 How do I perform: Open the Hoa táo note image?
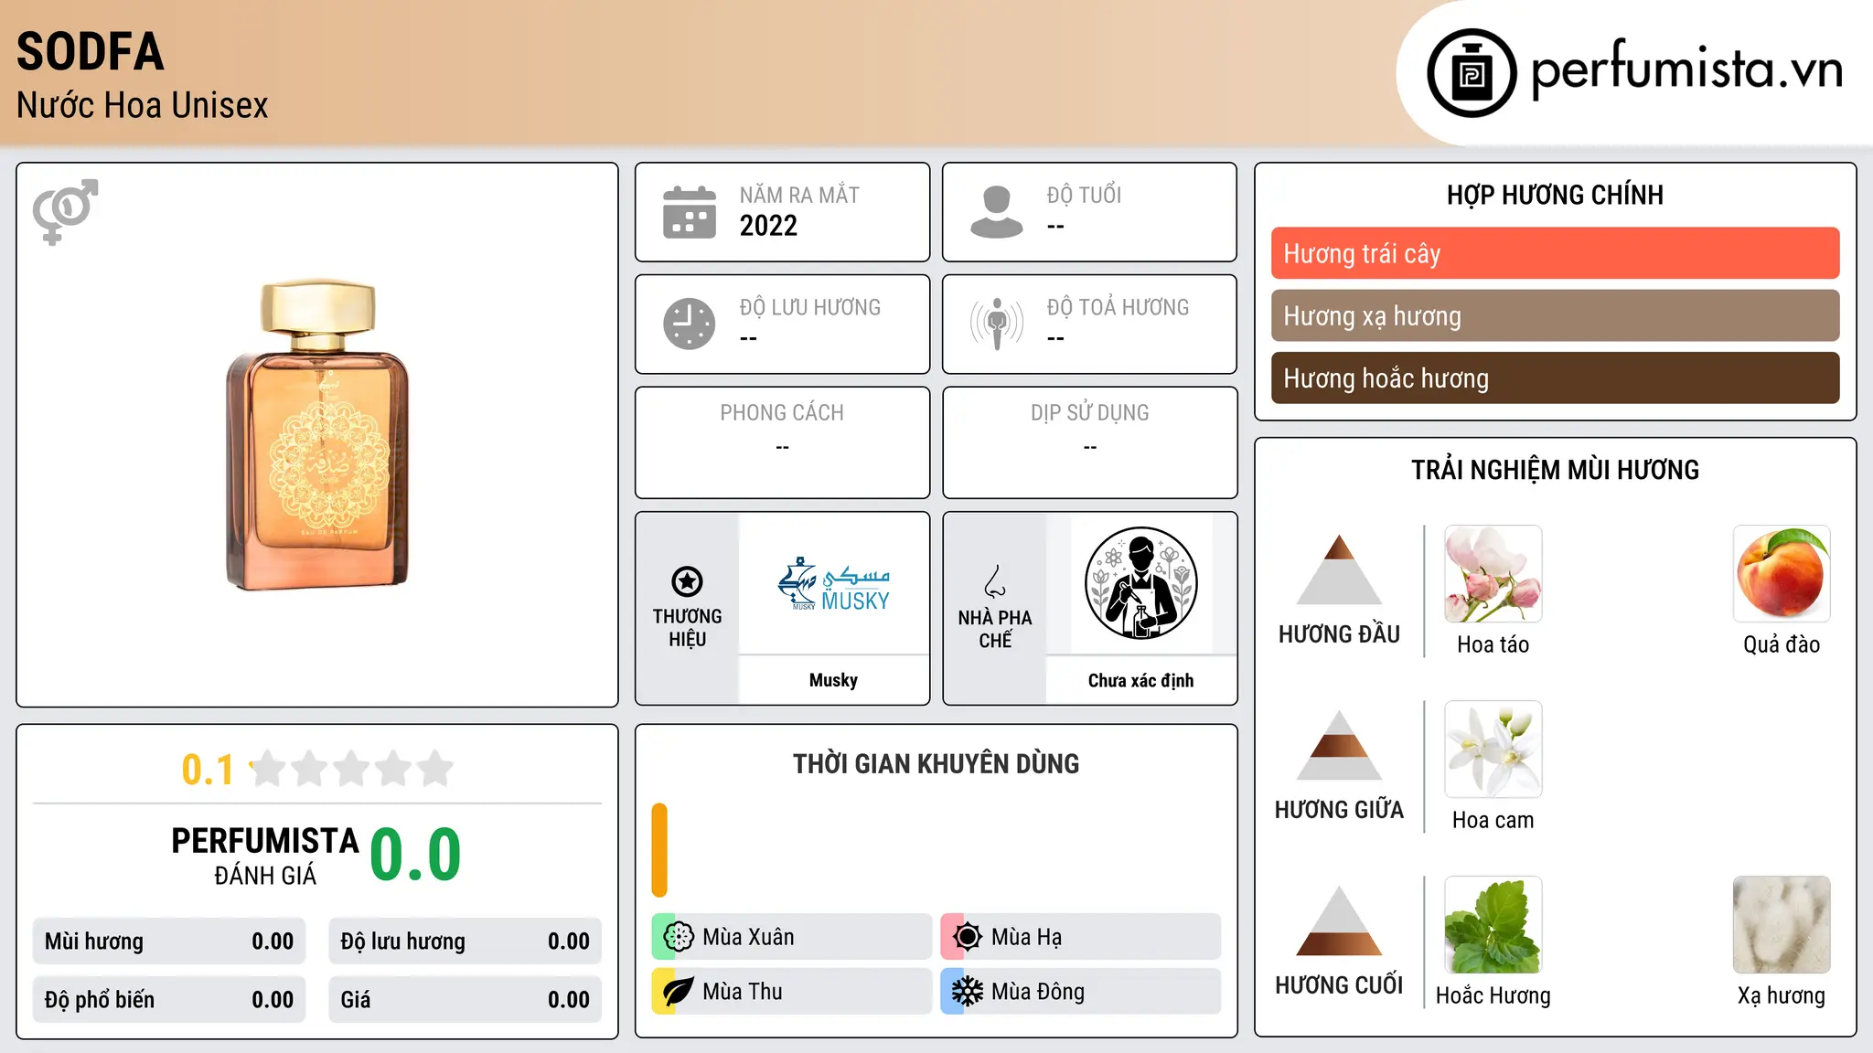point(1493,574)
